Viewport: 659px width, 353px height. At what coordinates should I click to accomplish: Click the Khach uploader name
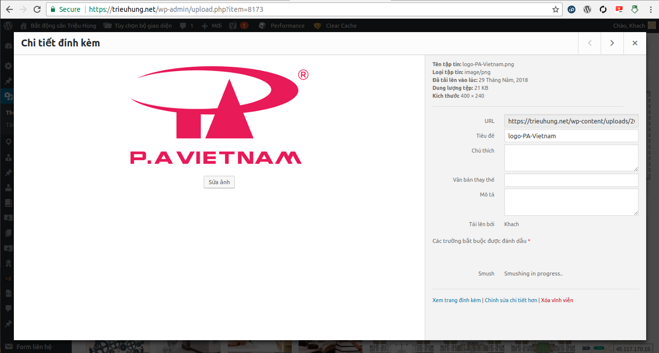click(512, 224)
